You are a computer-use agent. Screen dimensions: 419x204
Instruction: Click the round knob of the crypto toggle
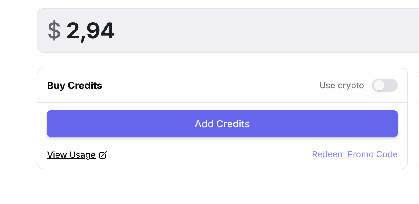(x=379, y=86)
